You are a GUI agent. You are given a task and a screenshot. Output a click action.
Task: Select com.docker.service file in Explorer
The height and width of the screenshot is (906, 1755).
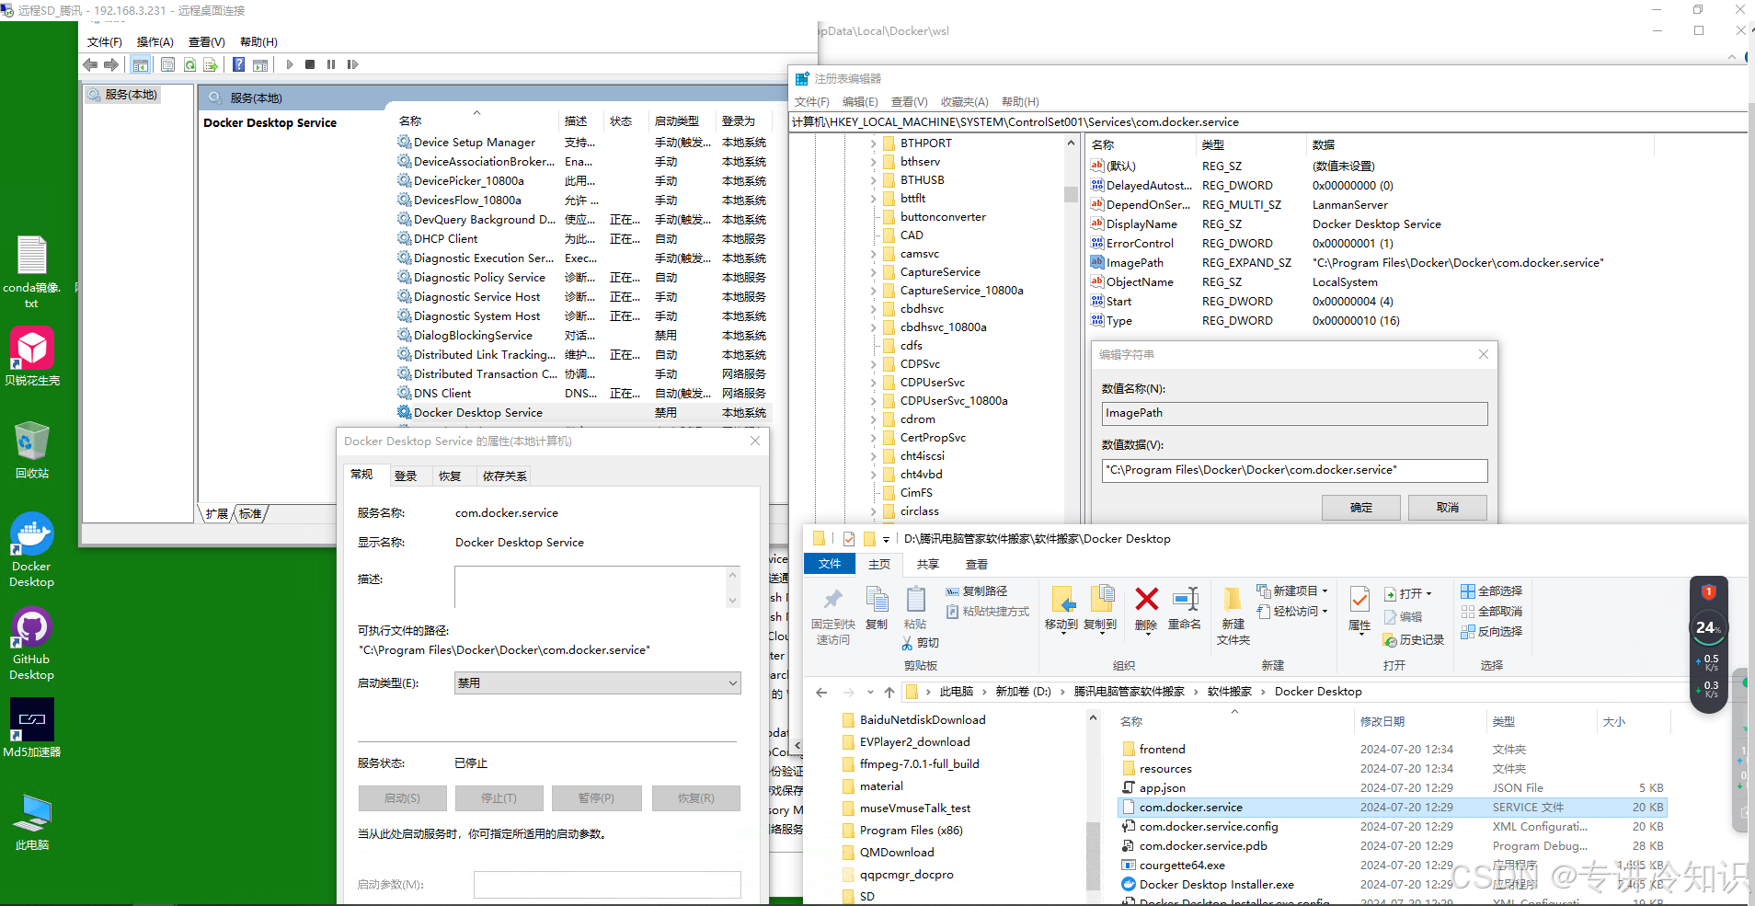pos(1392,808)
